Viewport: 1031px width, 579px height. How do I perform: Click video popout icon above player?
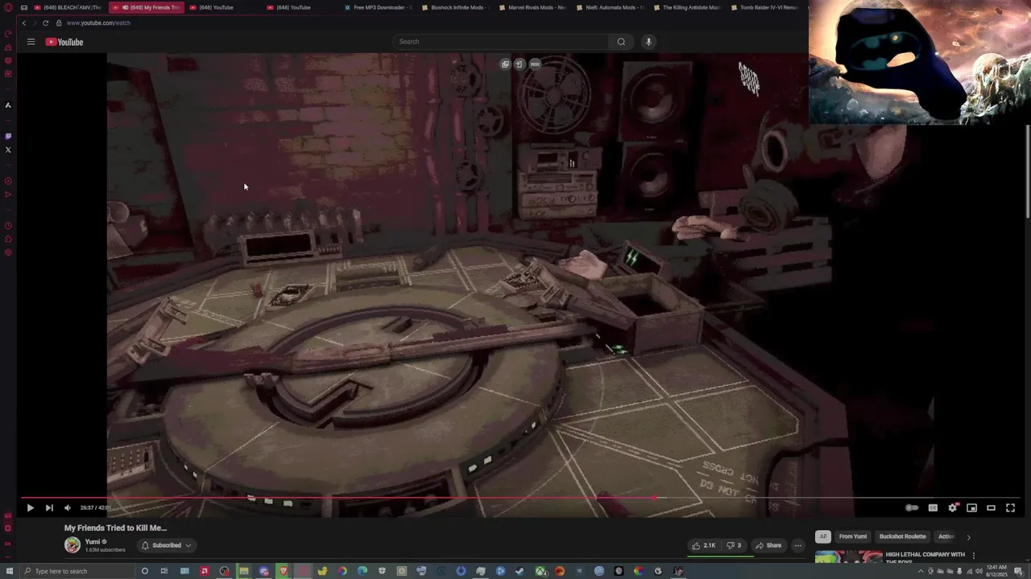coord(505,64)
